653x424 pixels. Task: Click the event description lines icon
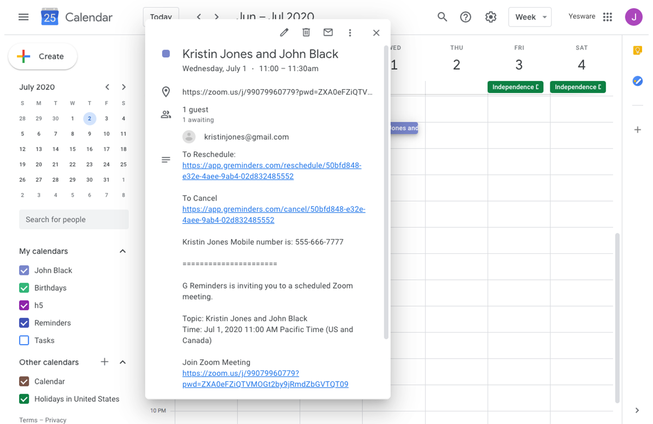pos(166,160)
